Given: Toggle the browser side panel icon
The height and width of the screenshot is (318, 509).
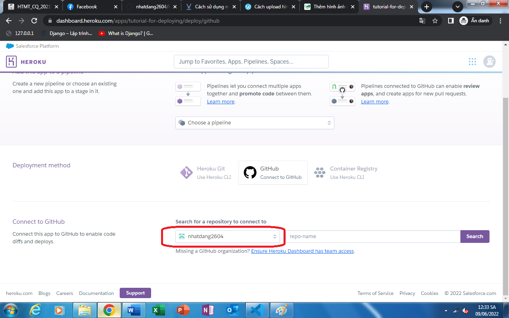Looking at the screenshot, I should [x=451, y=21].
